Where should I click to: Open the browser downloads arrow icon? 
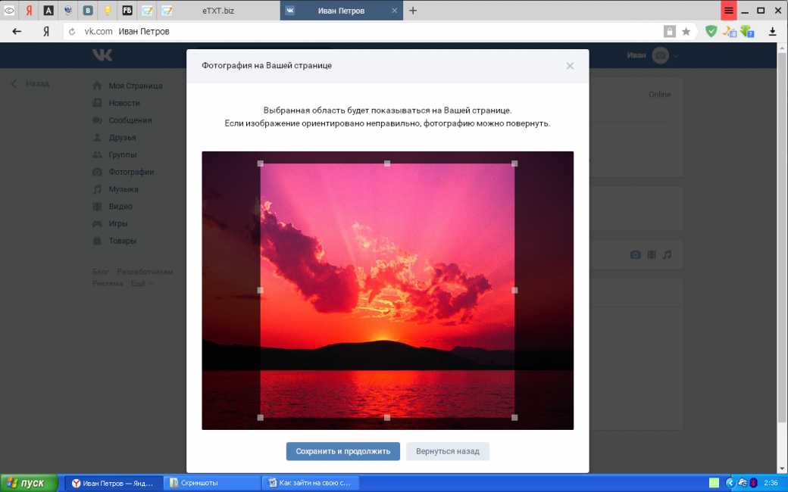[x=773, y=32]
